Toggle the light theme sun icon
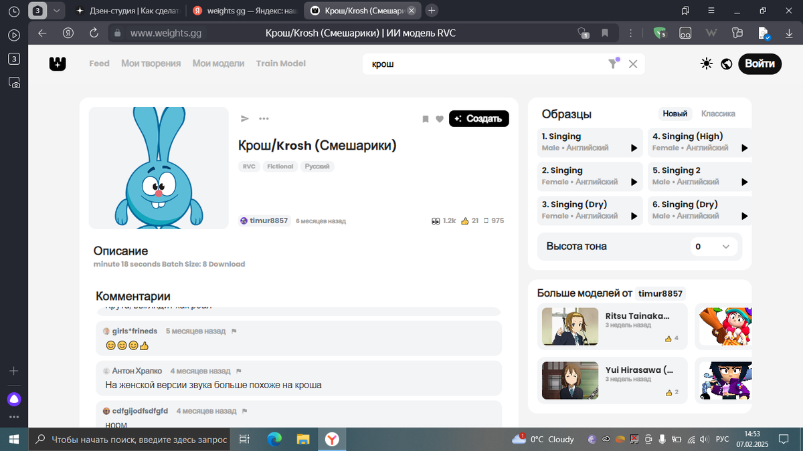This screenshot has height=451, width=803. (707, 63)
